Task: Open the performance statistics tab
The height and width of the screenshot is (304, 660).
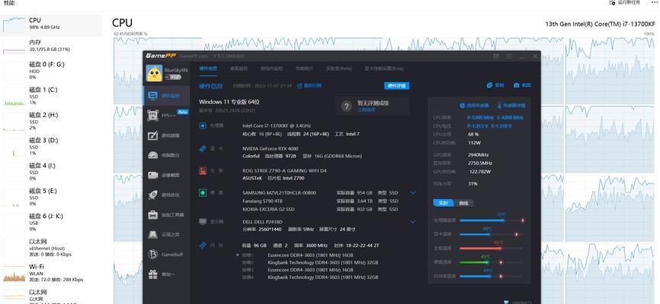Action: [x=304, y=68]
